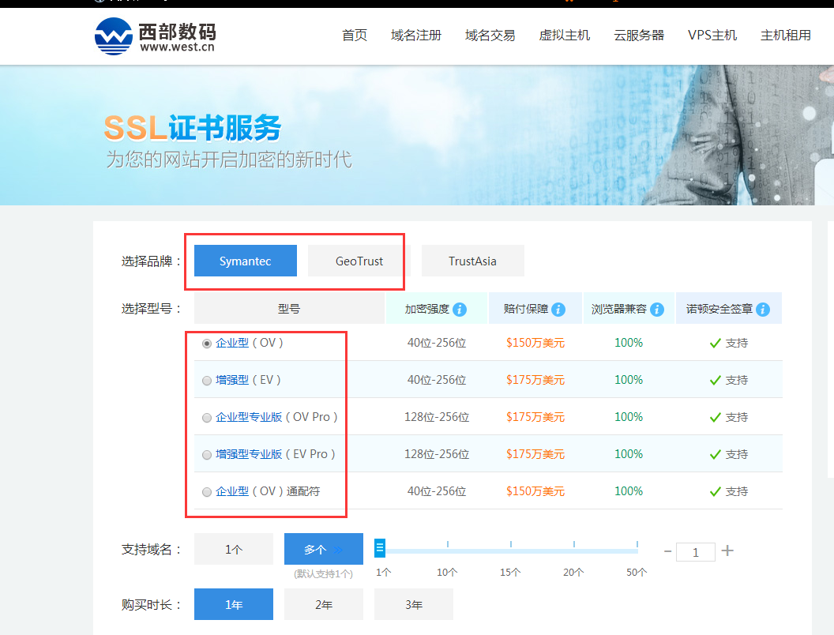Click info icon beside 诺顿安全签章 header

click(x=763, y=310)
